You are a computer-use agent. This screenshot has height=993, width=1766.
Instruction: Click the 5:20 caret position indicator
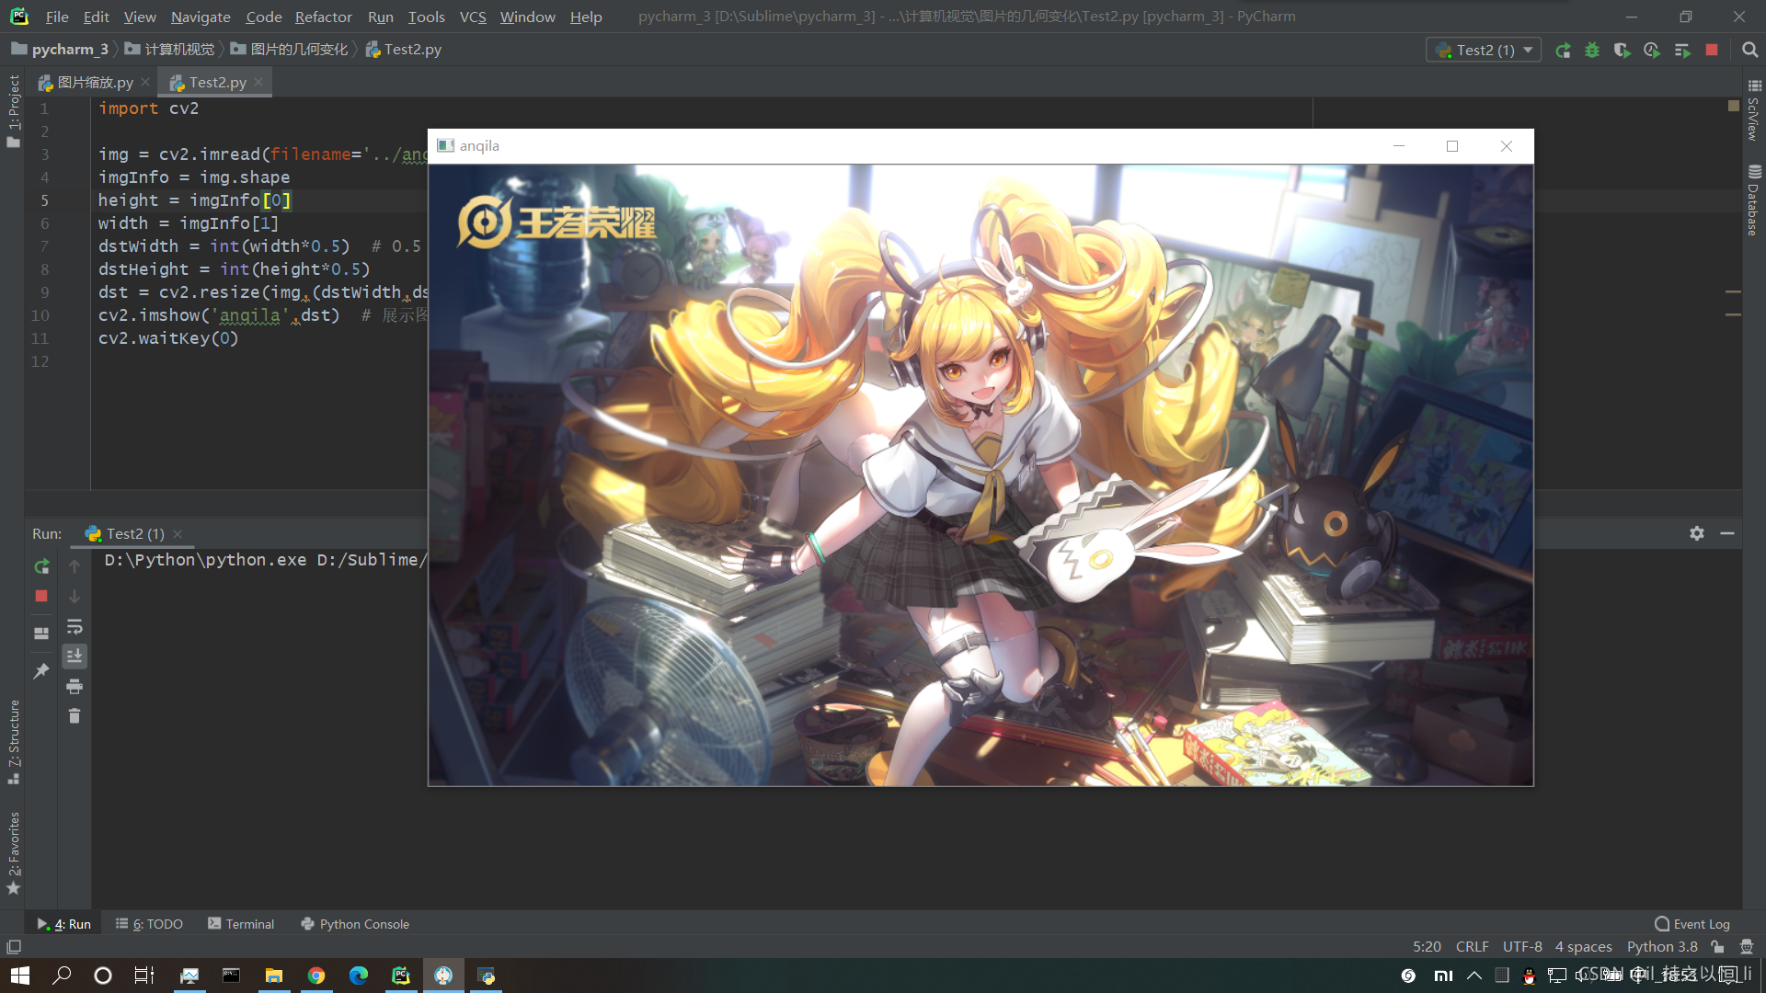pyautogui.click(x=1427, y=947)
